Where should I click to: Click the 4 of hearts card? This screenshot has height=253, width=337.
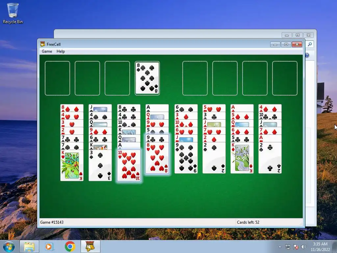tap(72, 116)
